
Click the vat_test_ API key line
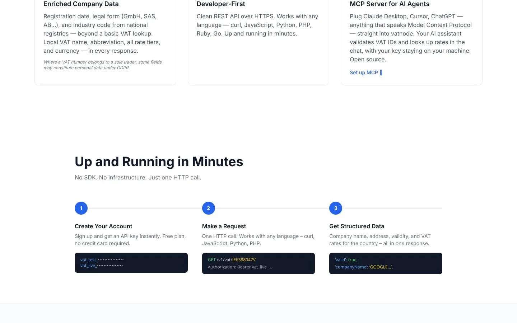coord(102,260)
